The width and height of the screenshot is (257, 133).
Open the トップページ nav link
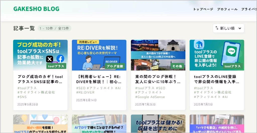click(x=203, y=9)
